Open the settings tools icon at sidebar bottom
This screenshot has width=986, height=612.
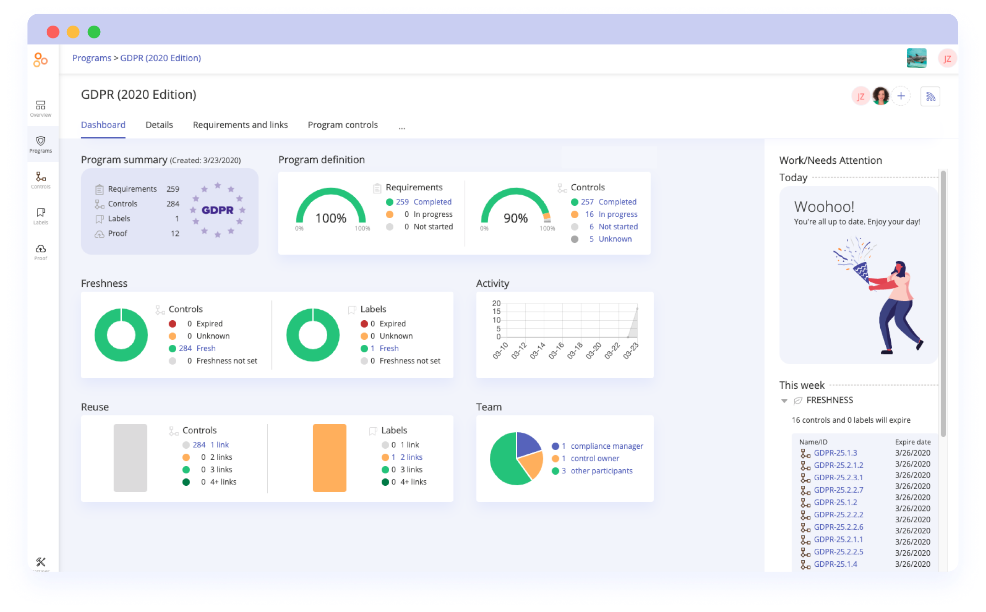point(41,562)
